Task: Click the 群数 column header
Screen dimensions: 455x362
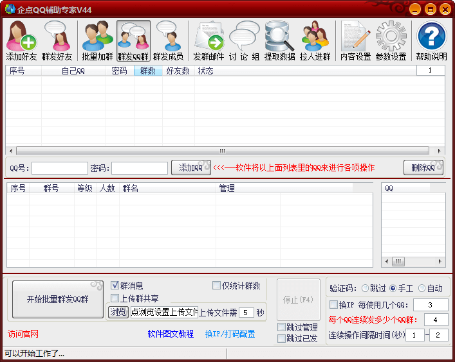Action: pos(148,71)
